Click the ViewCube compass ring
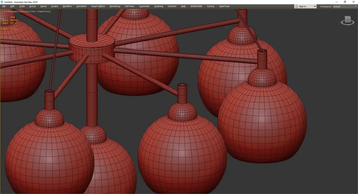This screenshot has width=358, height=194. pos(347,24)
